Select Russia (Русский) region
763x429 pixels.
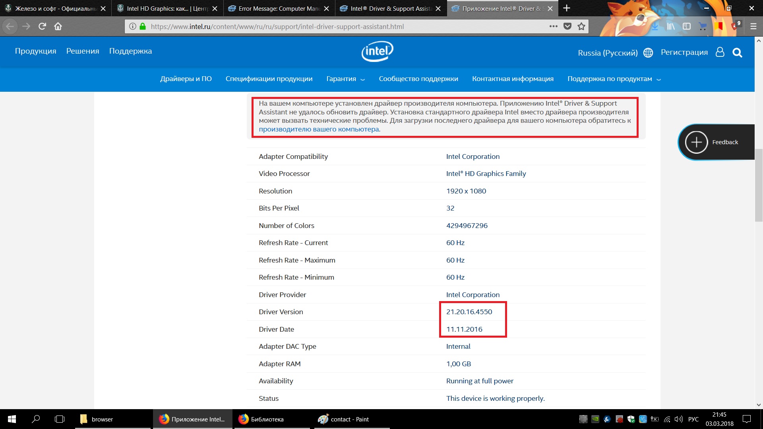[x=608, y=53]
